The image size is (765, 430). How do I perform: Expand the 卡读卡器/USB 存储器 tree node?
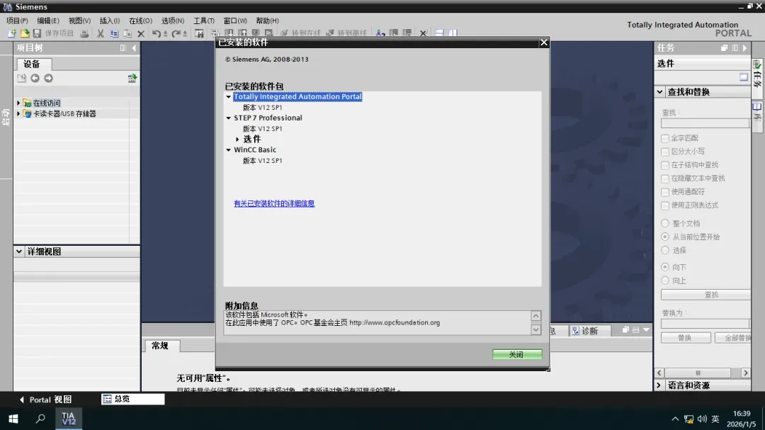tap(18, 114)
